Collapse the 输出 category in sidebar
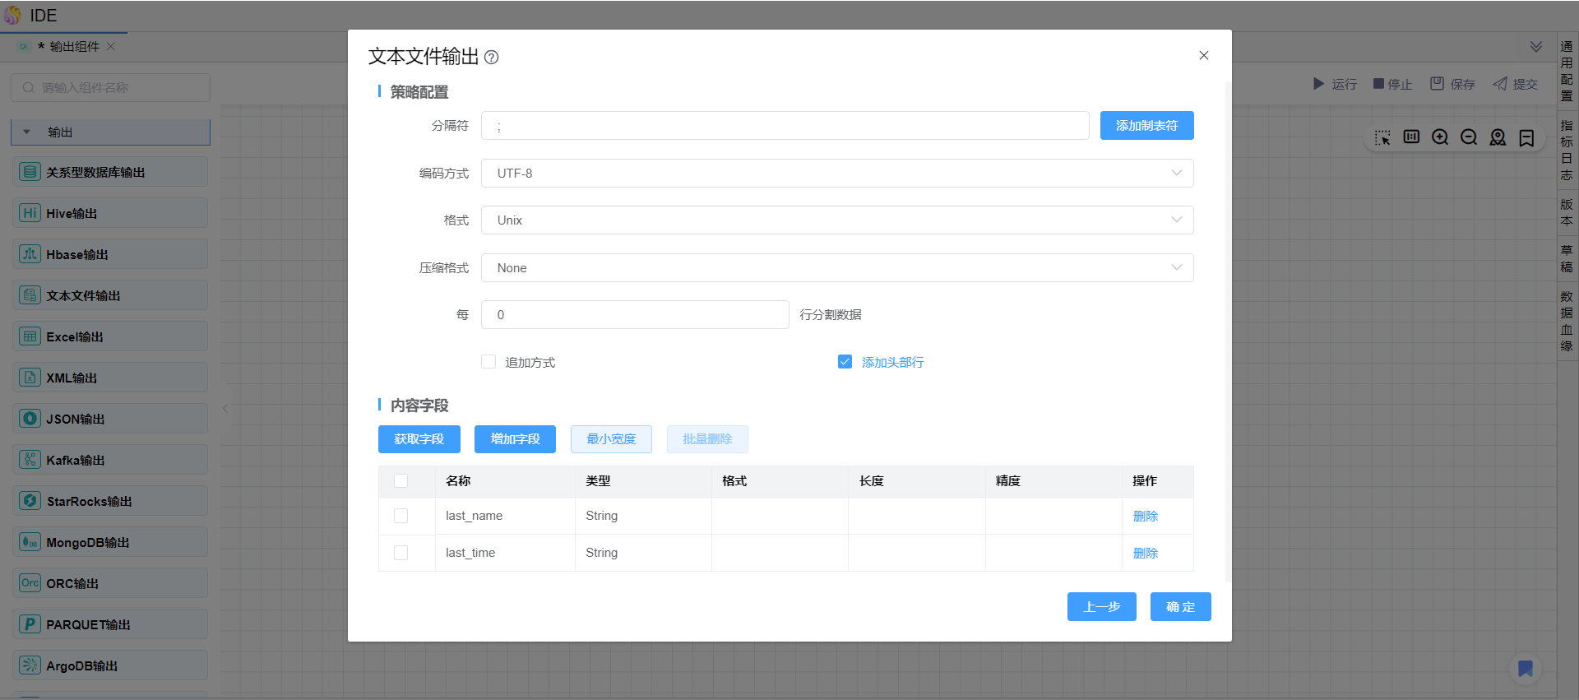 (110, 132)
